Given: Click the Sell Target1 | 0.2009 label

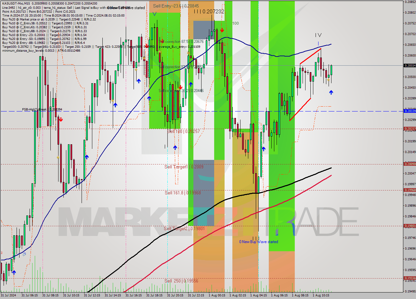Looking at the screenshot, I should [184, 167].
